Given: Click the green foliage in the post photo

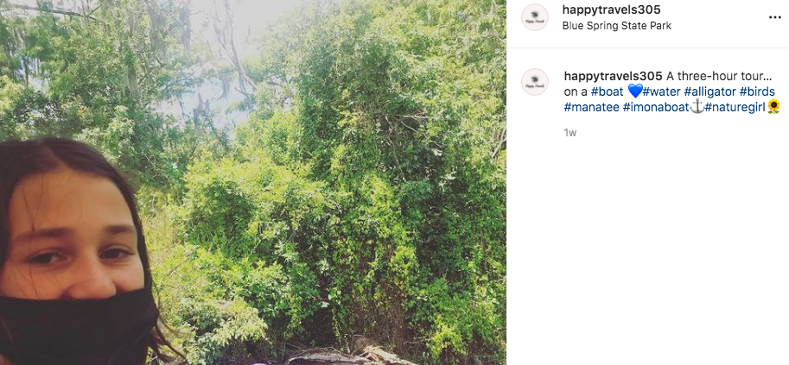Looking at the screenshot, I should (x=346, y=190).
